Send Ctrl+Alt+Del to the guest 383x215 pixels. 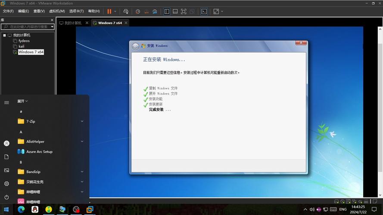(126, 12)
